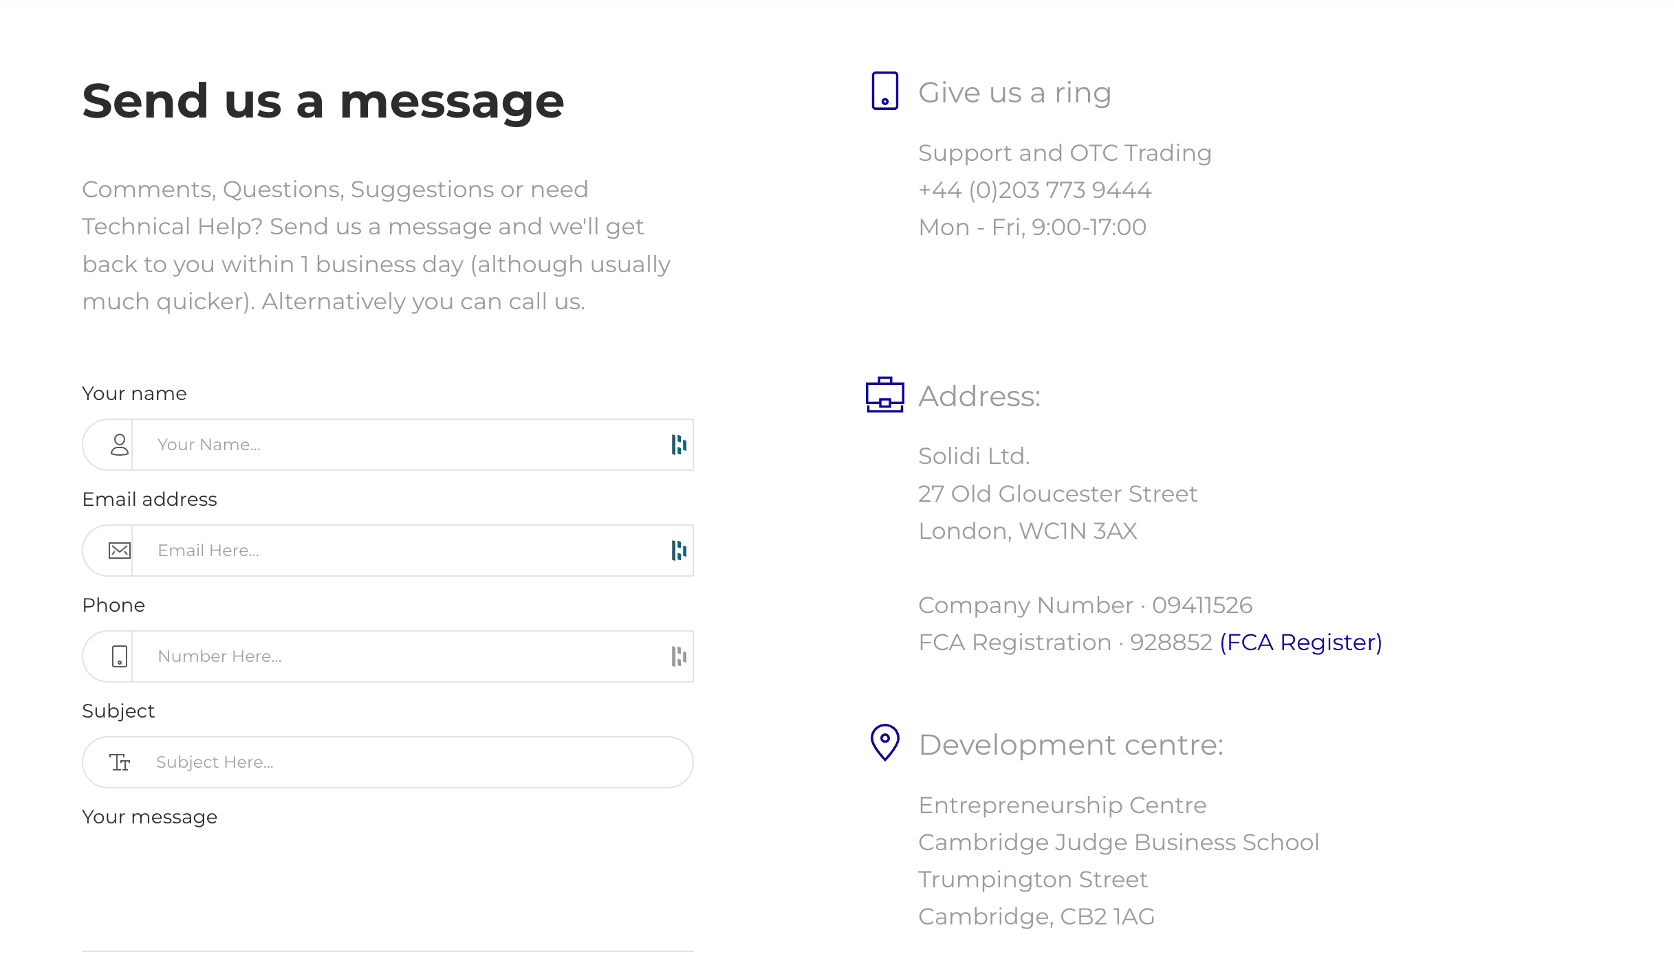Viewport: 1674px width, 965px height.
Task: Click the text icon in Subject field
Action: [120, 762]
